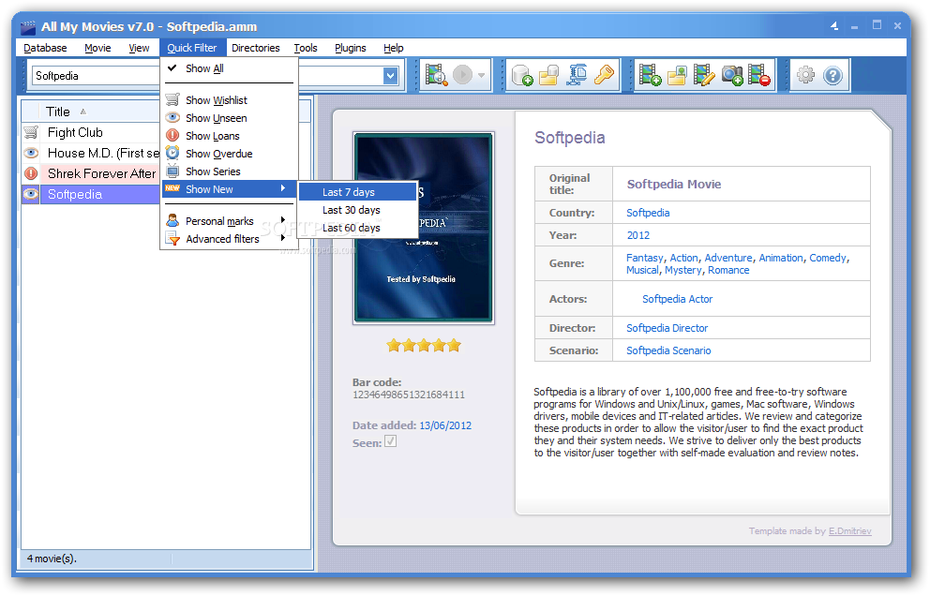Viewport: 930px width, 596px height.
Task: Click the compress database icon
Action: click(576, 75)
